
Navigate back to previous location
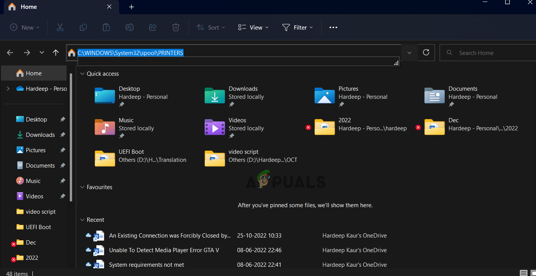[x=10, y=53]
